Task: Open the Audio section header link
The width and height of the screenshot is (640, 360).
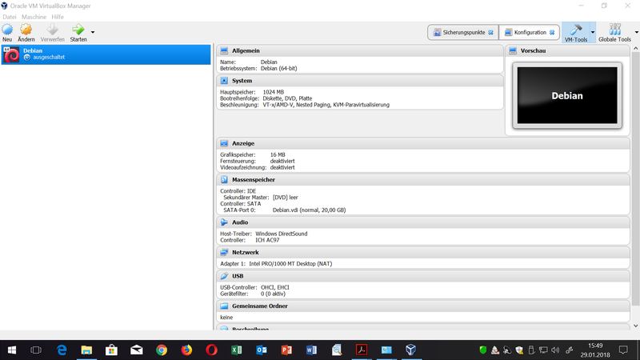Action: pos(240,222)
